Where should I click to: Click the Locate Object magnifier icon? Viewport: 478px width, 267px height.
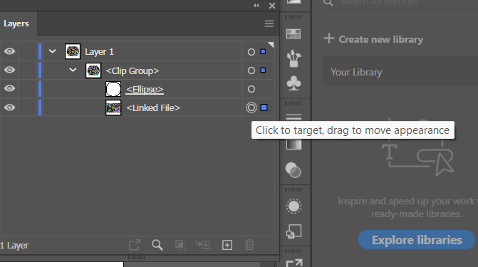(x=157, y=245)
